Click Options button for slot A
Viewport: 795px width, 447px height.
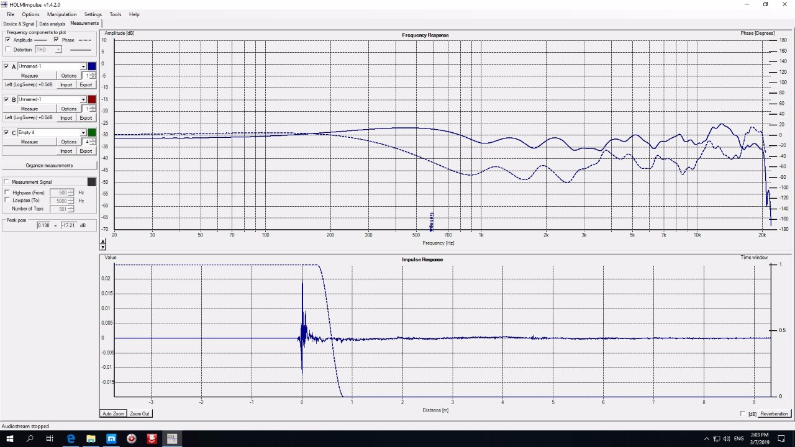[x=69, y=76]
